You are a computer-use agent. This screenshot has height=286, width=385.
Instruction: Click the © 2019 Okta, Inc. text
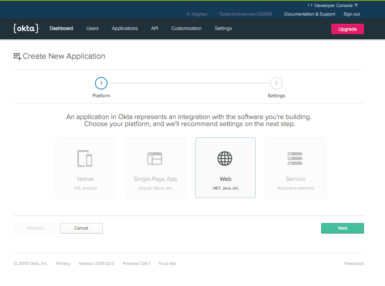tap(31, 263)
